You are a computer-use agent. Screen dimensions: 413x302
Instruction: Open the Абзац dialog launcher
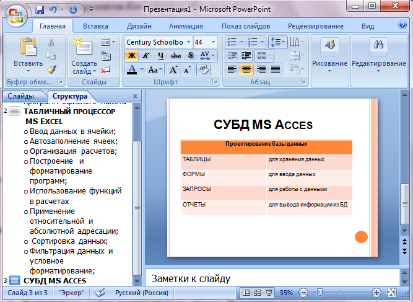click(x=303, y=81)
